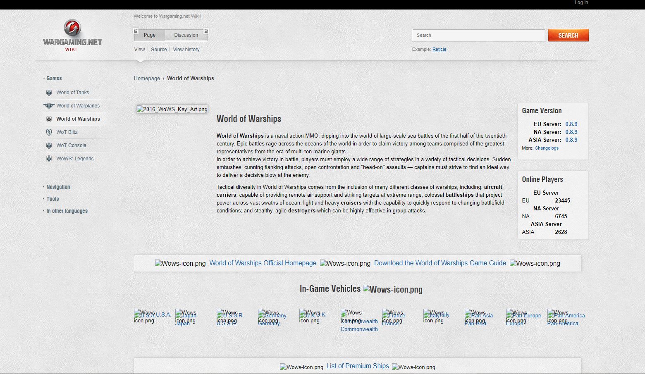The width and height of the screenshot is (645, 374).
Task: Open World of Warships Official Homepage link
Action: [x=263, y=263]
